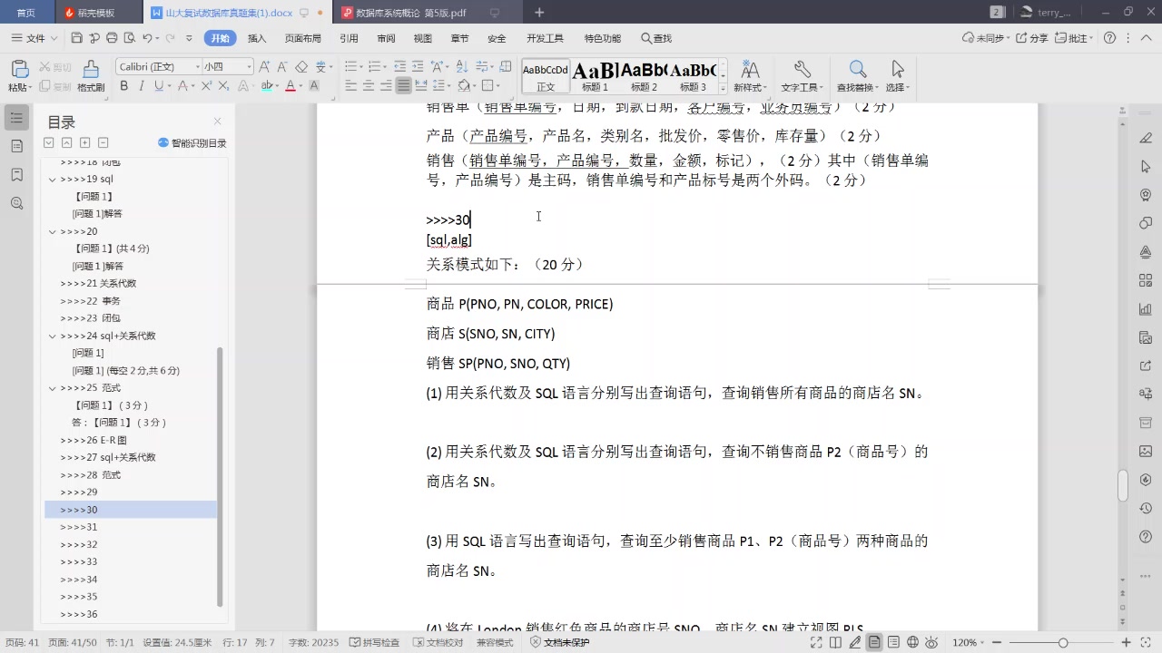Open the font name Calibri dropdown
1162x653 pixels.
pyautogui.click(x=197, y=67)
